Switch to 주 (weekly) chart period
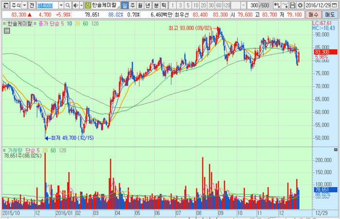340x219 pixels. tap(133, 5)
